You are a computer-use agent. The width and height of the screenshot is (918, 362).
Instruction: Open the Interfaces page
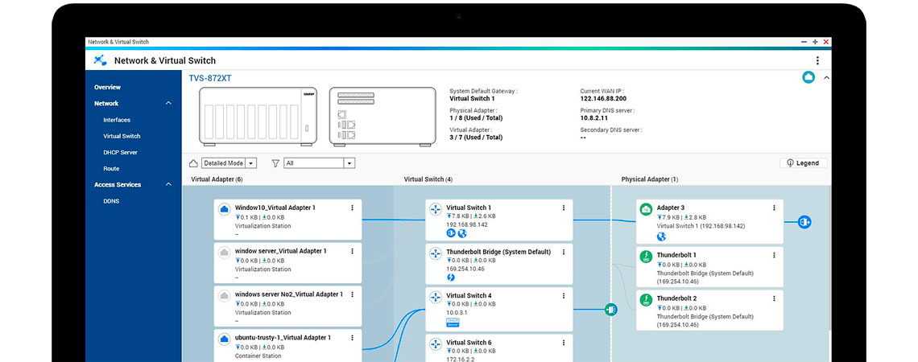(x=117, y=120)
